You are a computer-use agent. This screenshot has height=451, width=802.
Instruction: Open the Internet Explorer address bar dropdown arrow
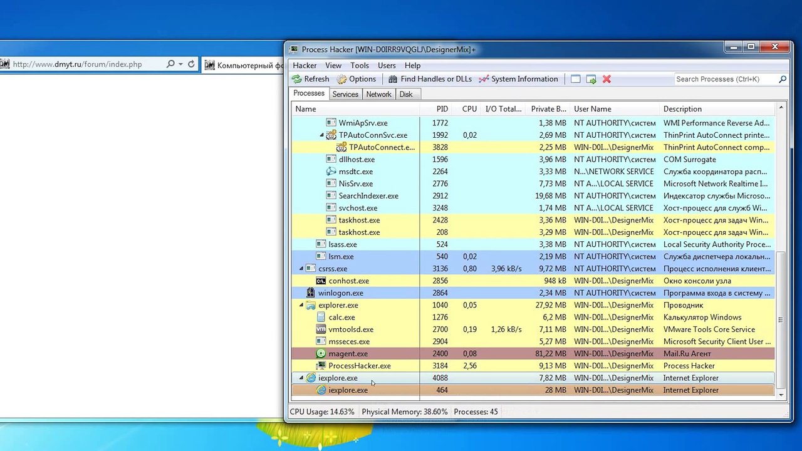180,65
